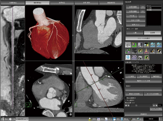This screenshot has width=163, height=121.
Task: Switch to the highlighted second top tab
Action: coord(37,3)
